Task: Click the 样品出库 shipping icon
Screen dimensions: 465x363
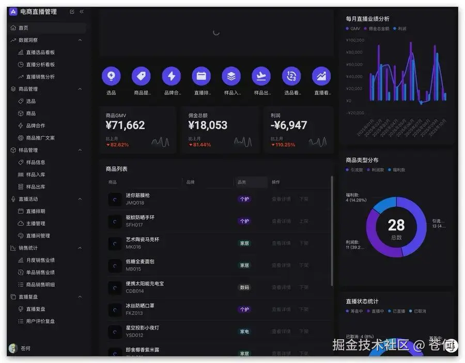Action: (261, 75)
